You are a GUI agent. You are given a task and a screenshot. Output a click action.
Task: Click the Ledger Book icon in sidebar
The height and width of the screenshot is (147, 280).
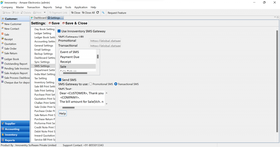[2, 59]
